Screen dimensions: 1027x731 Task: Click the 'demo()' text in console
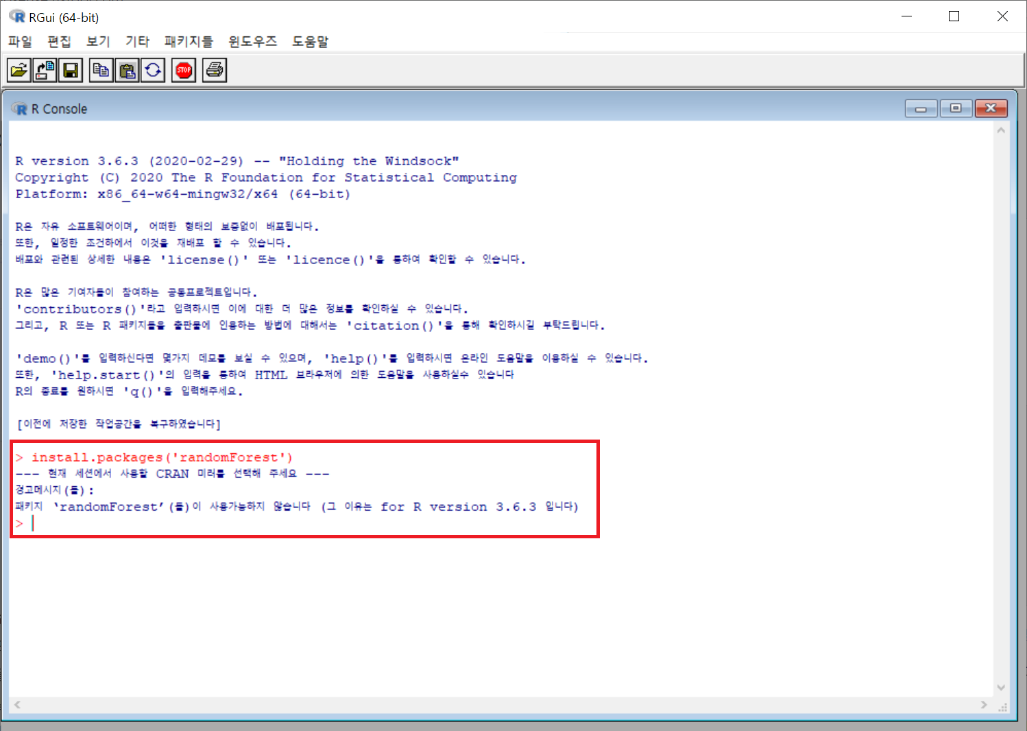click(x=47, y=359)
